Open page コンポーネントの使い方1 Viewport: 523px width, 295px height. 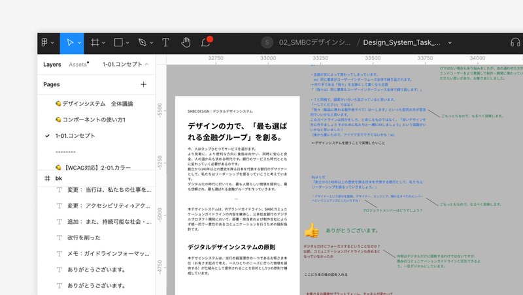(x=90, y=119)
